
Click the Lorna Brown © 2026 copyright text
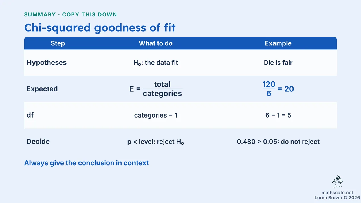(x=337, y=198)
